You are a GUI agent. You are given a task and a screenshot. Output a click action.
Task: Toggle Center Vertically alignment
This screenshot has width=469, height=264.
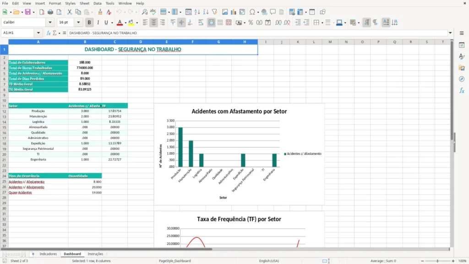[x=181, y=22]
